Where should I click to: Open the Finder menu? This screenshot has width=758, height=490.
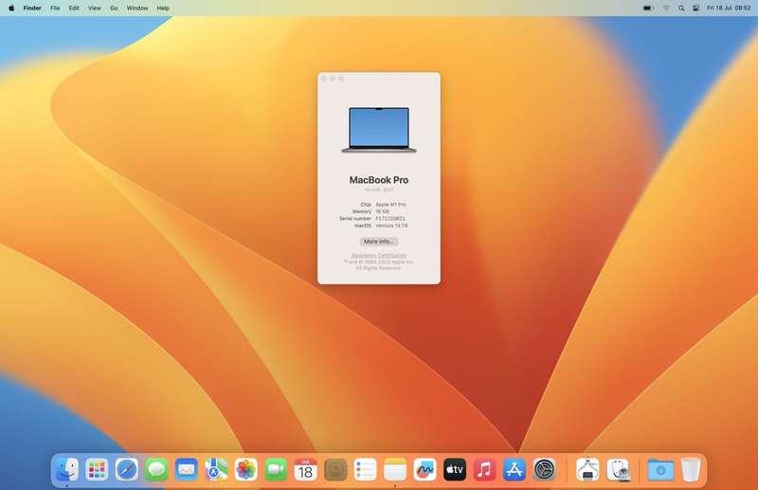(x=32, y=9)
